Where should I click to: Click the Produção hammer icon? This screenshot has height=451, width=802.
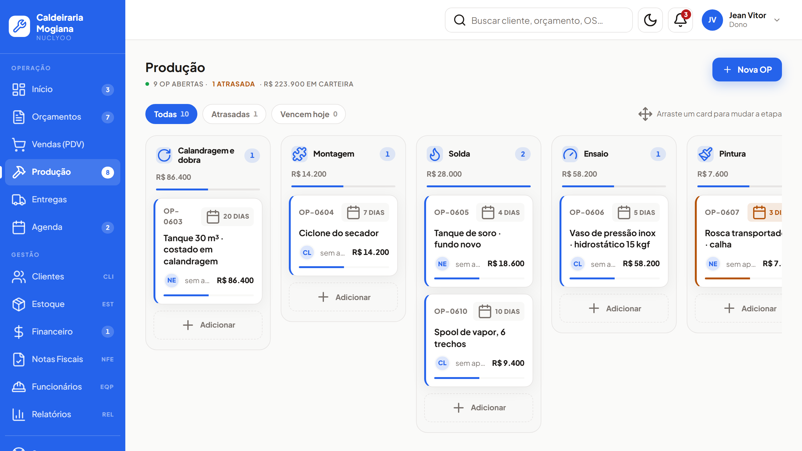[19, 172]
